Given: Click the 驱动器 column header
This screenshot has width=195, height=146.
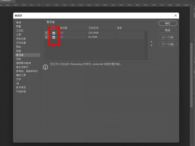Looking at the screenshot, I should [64, 28].
